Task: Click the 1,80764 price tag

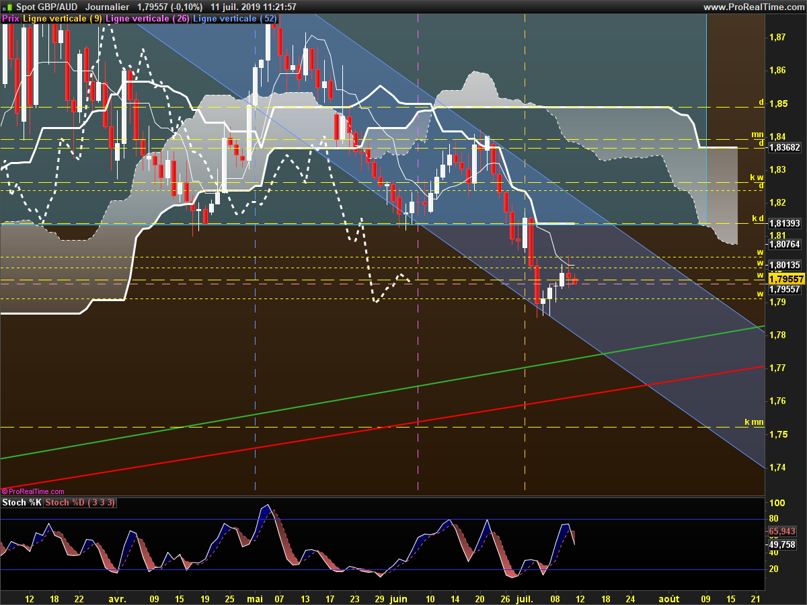Action: pos(785,245)
